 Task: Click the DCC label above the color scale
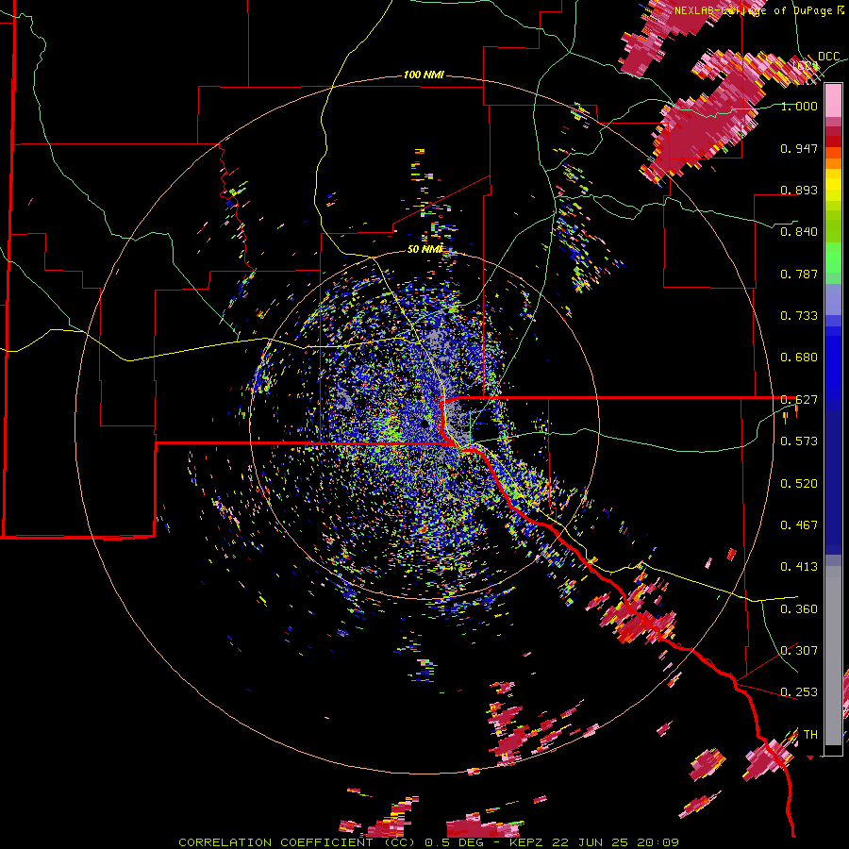click(x=828, y=57)
